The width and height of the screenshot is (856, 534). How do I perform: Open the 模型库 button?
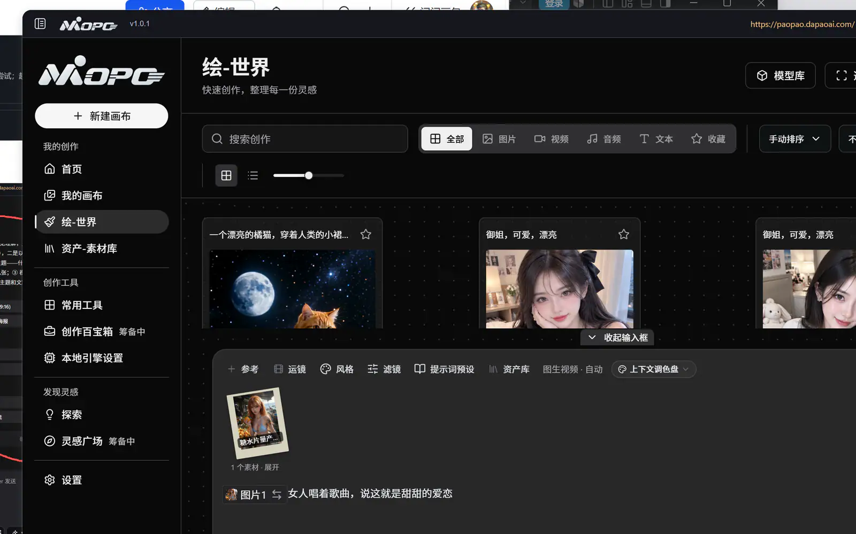tap(781, 75)
